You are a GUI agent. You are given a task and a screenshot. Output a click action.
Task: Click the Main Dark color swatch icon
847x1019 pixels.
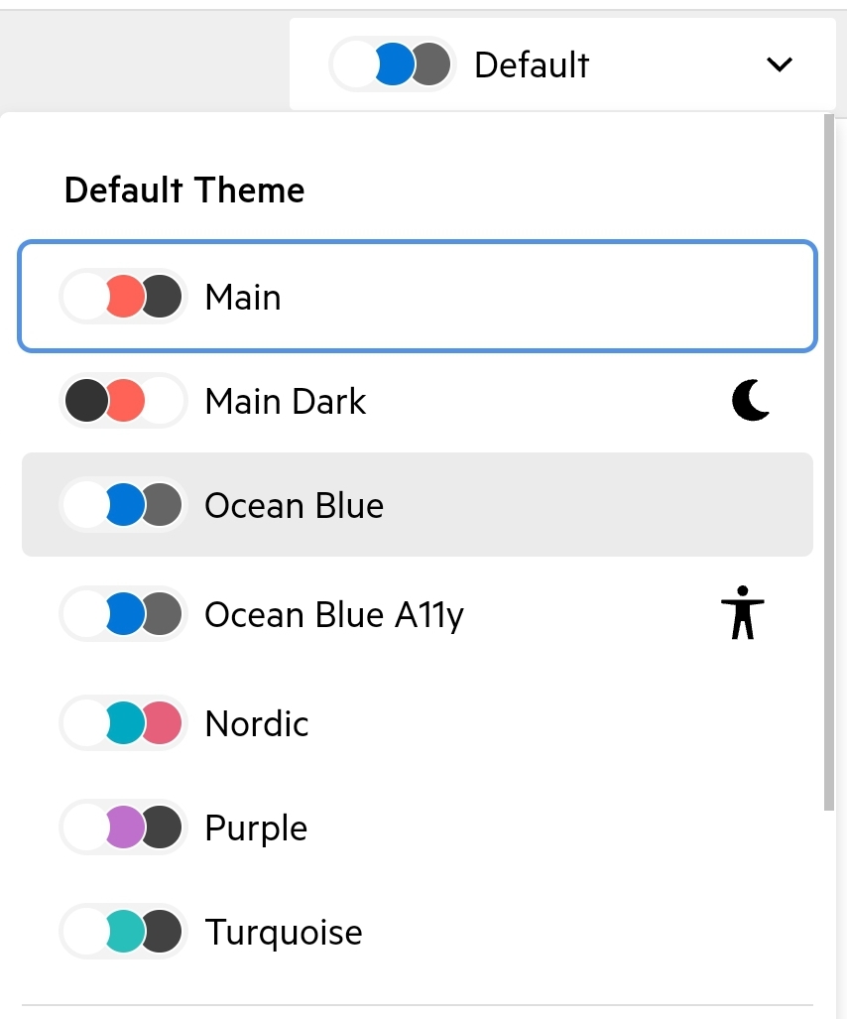pyautogui.click(x=124, y=401)
